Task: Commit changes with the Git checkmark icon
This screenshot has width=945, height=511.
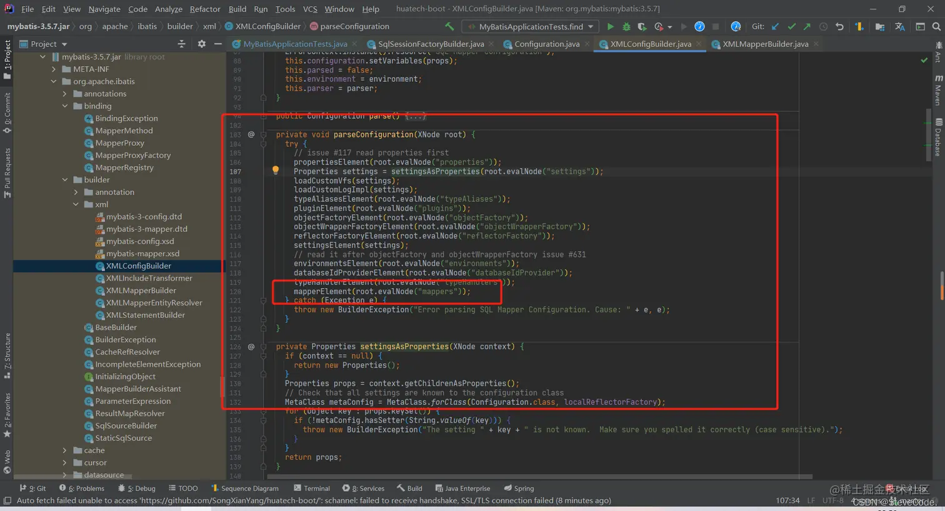Action: point(791,26)
